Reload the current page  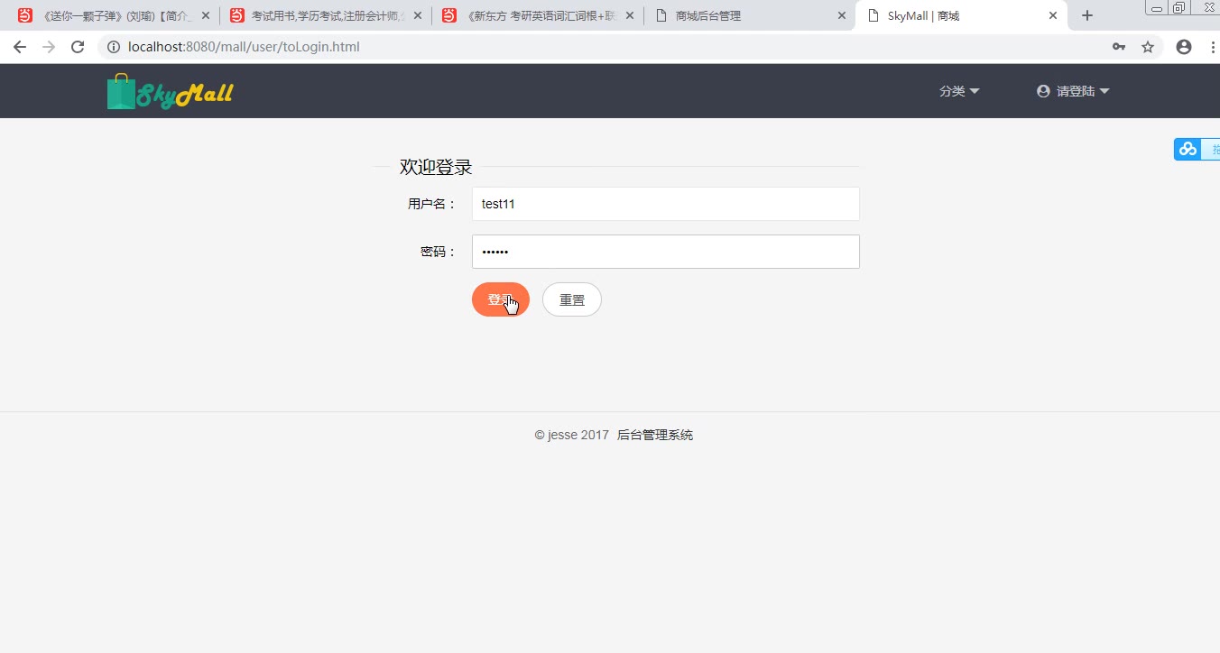78,47
